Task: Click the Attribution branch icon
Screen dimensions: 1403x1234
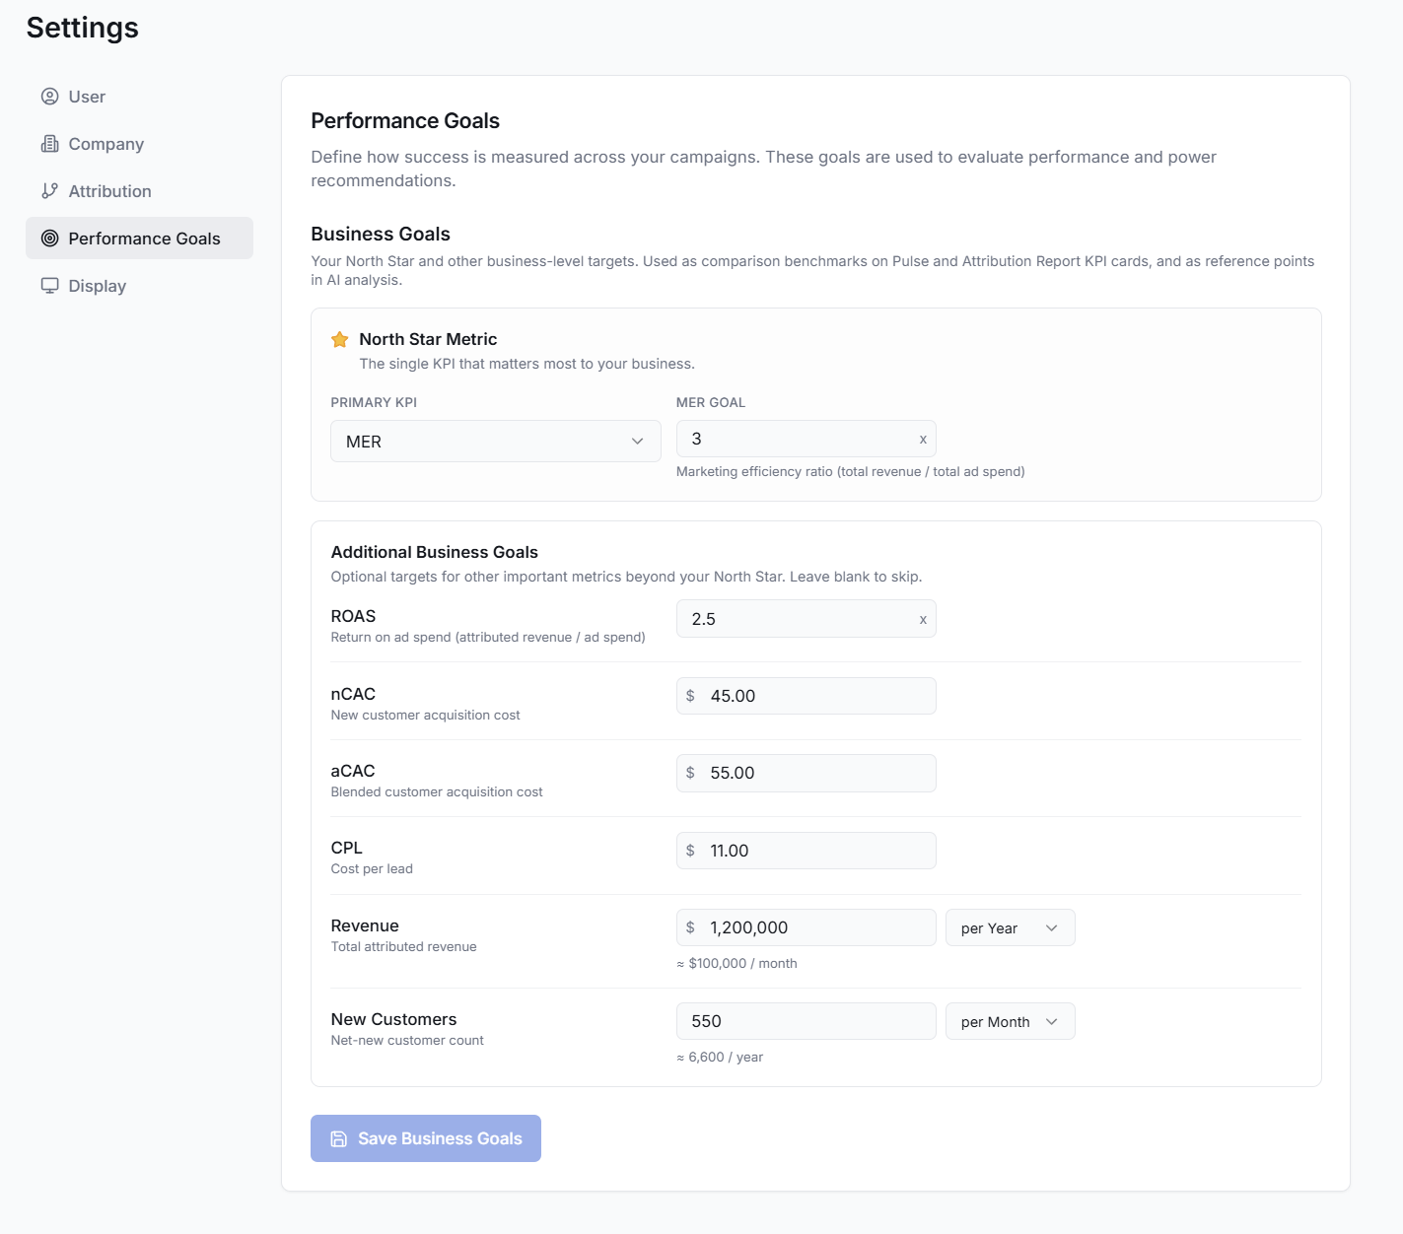Action: [x=49, y=191]
